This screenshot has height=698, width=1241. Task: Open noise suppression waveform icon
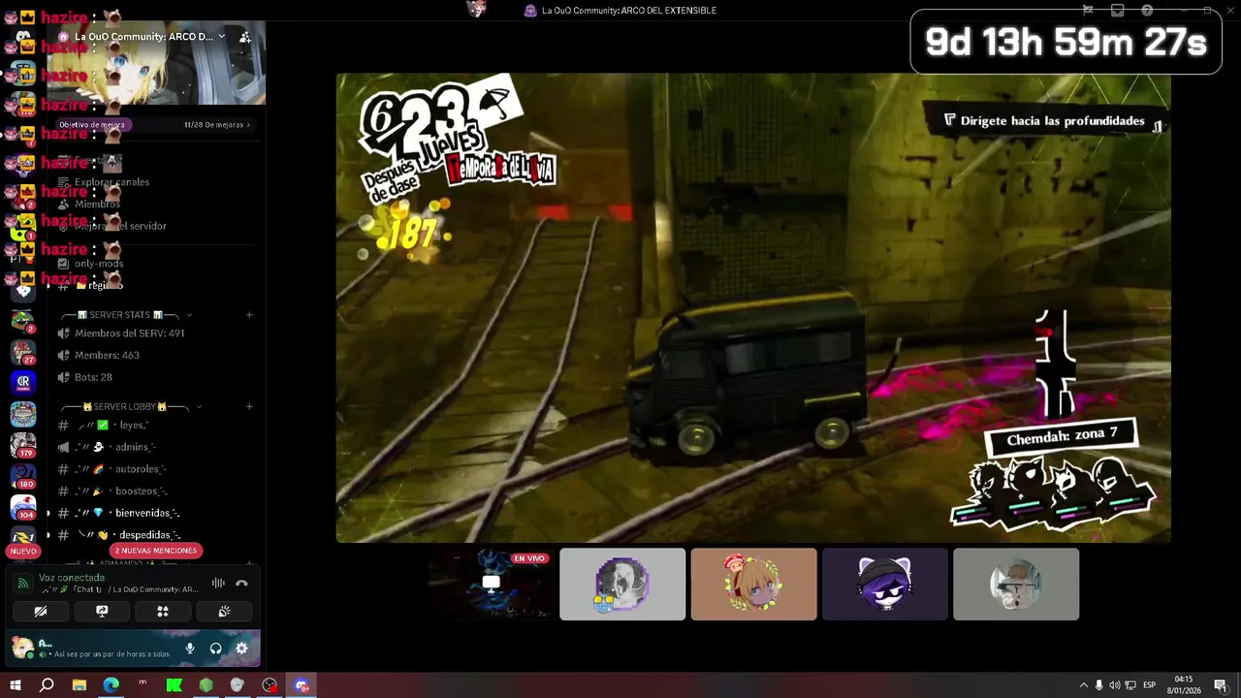coord(218,583)
